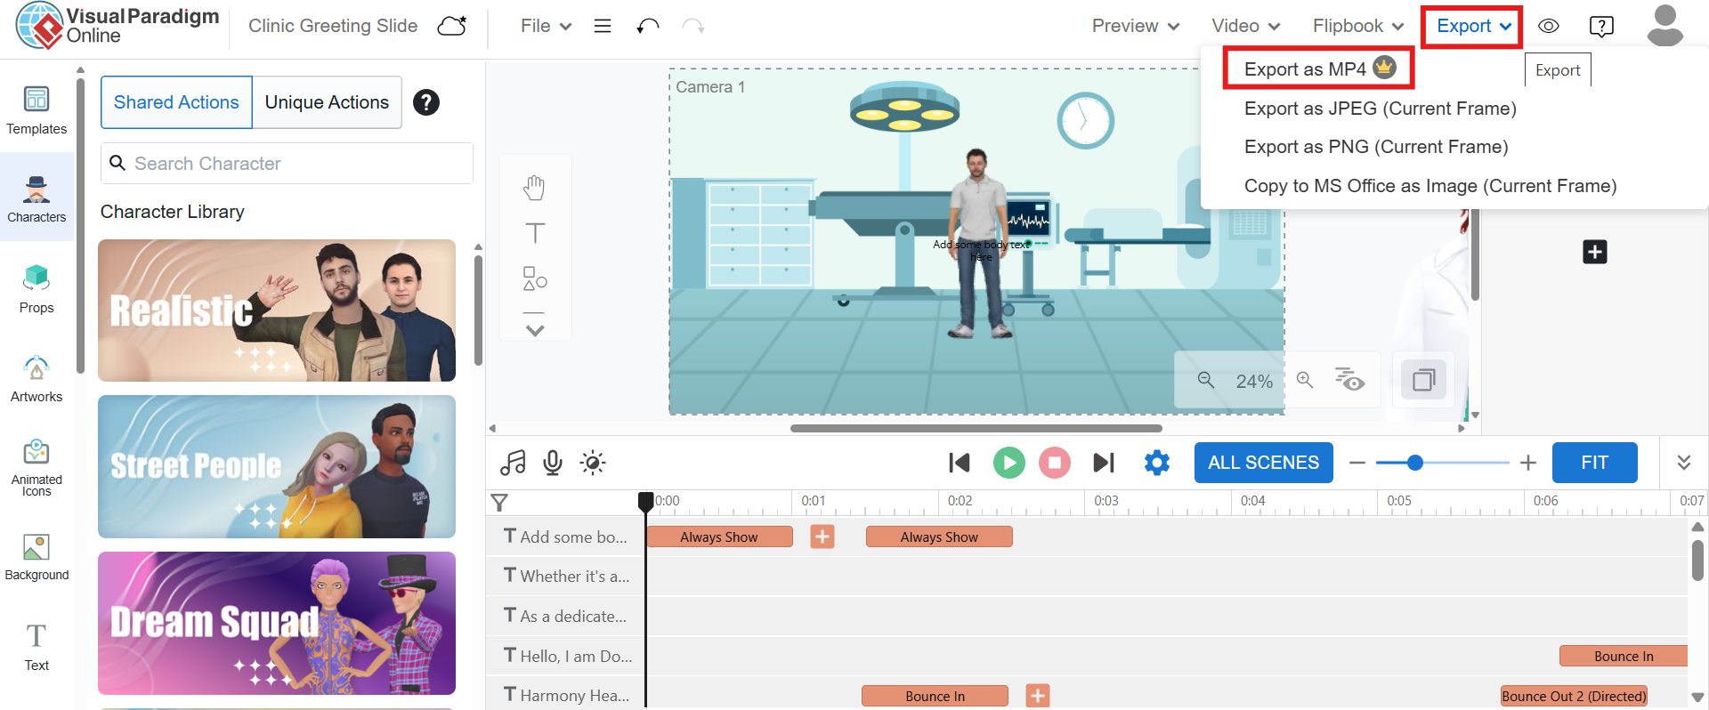Click the Search Character field
The image size is (1709, 710).
tap(287, 164)
